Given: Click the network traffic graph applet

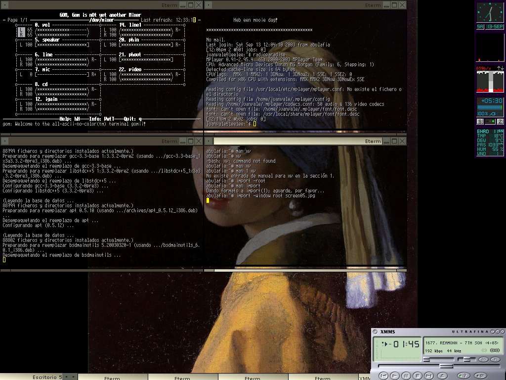Looking at the screenshot, I should pyautogui.click(x=490, y=82).
